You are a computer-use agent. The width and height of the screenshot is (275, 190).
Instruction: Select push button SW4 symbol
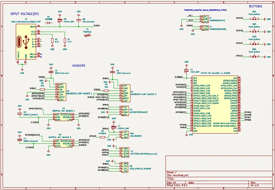(254, 56)
